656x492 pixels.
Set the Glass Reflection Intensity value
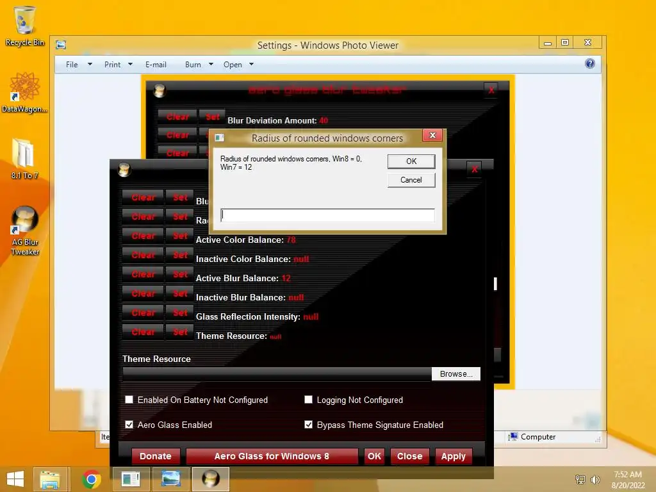click(180, 313)
